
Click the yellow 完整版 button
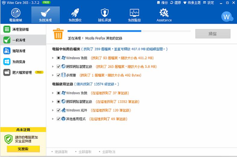(23, 149)
